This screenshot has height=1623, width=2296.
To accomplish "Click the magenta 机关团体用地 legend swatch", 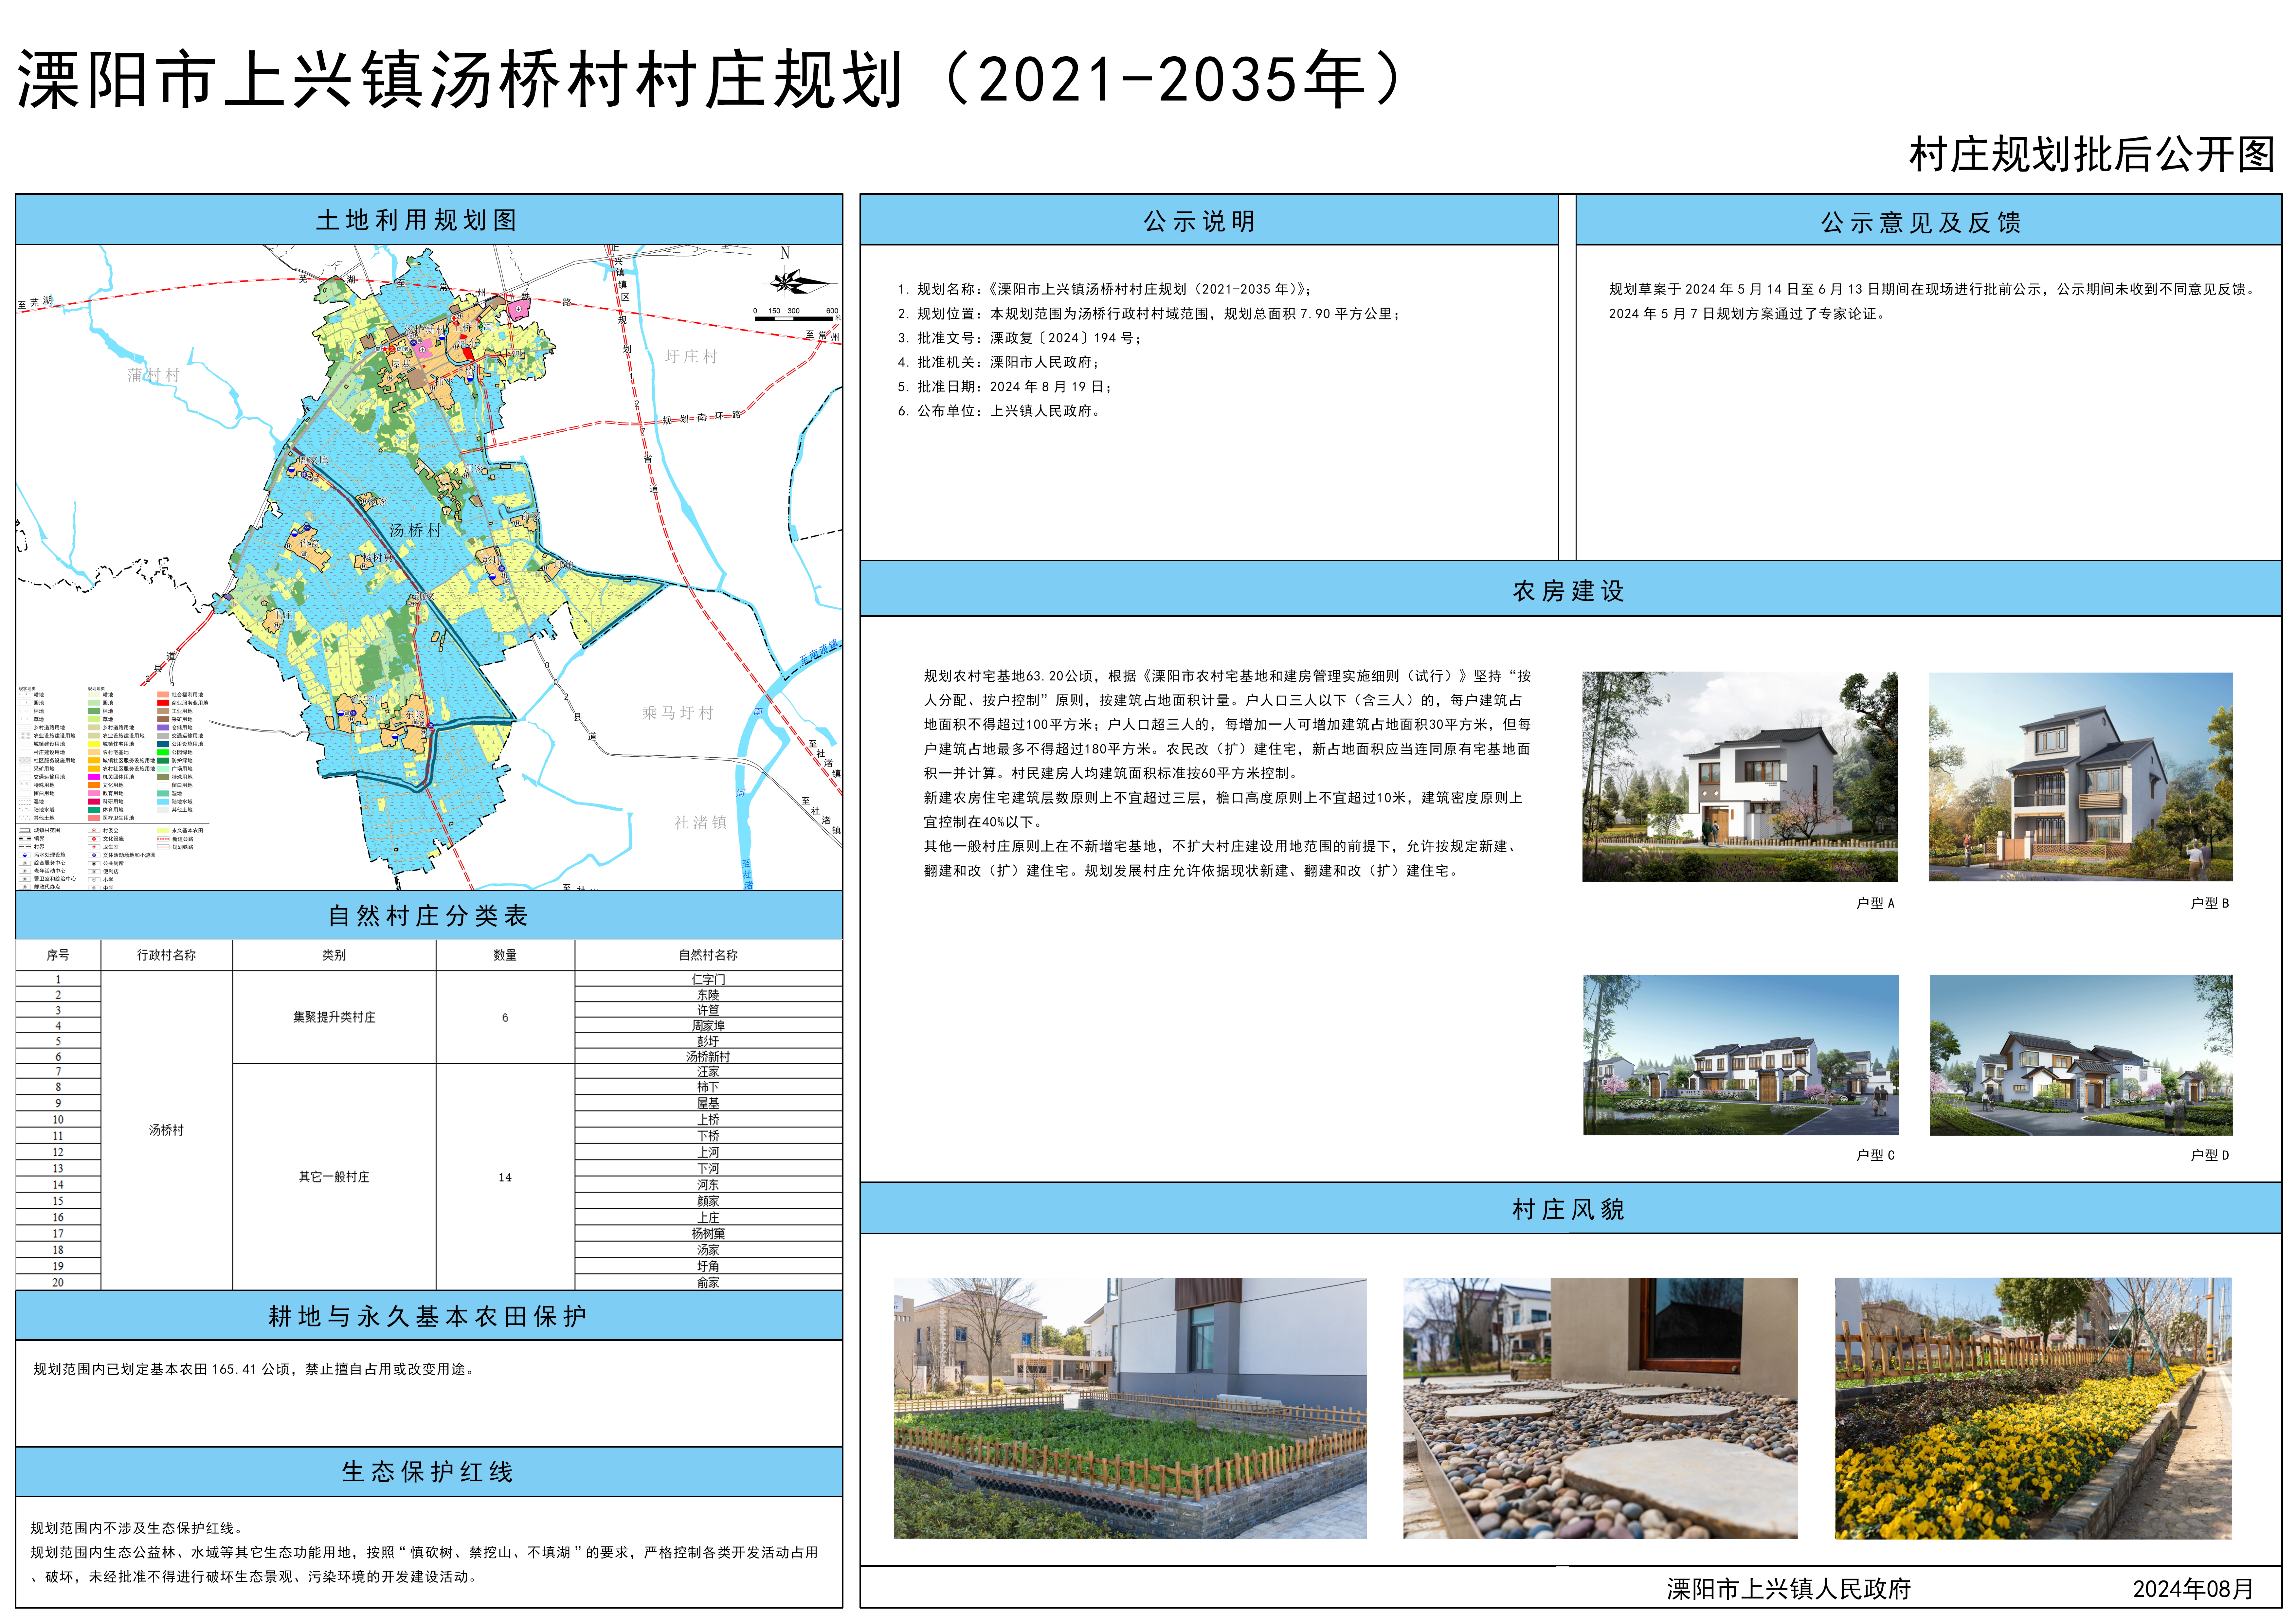I will [94, 777].
